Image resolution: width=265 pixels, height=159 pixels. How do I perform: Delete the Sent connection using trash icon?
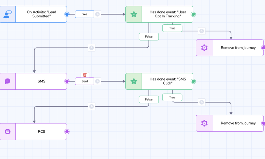pyautogui.click(x=85, y=75)
